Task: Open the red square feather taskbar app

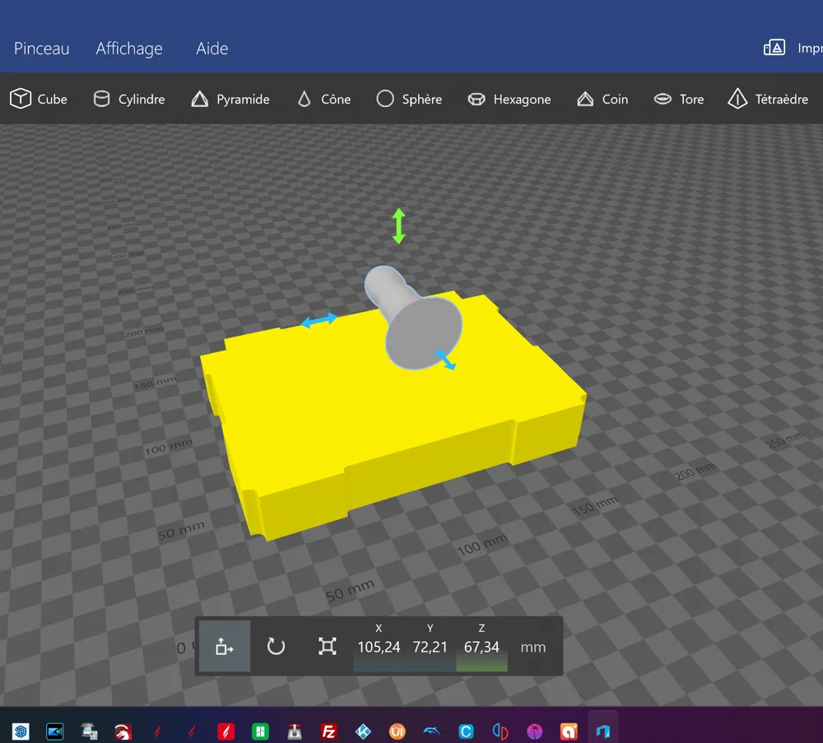Action: pyautogui.click(x=226, y=731)
